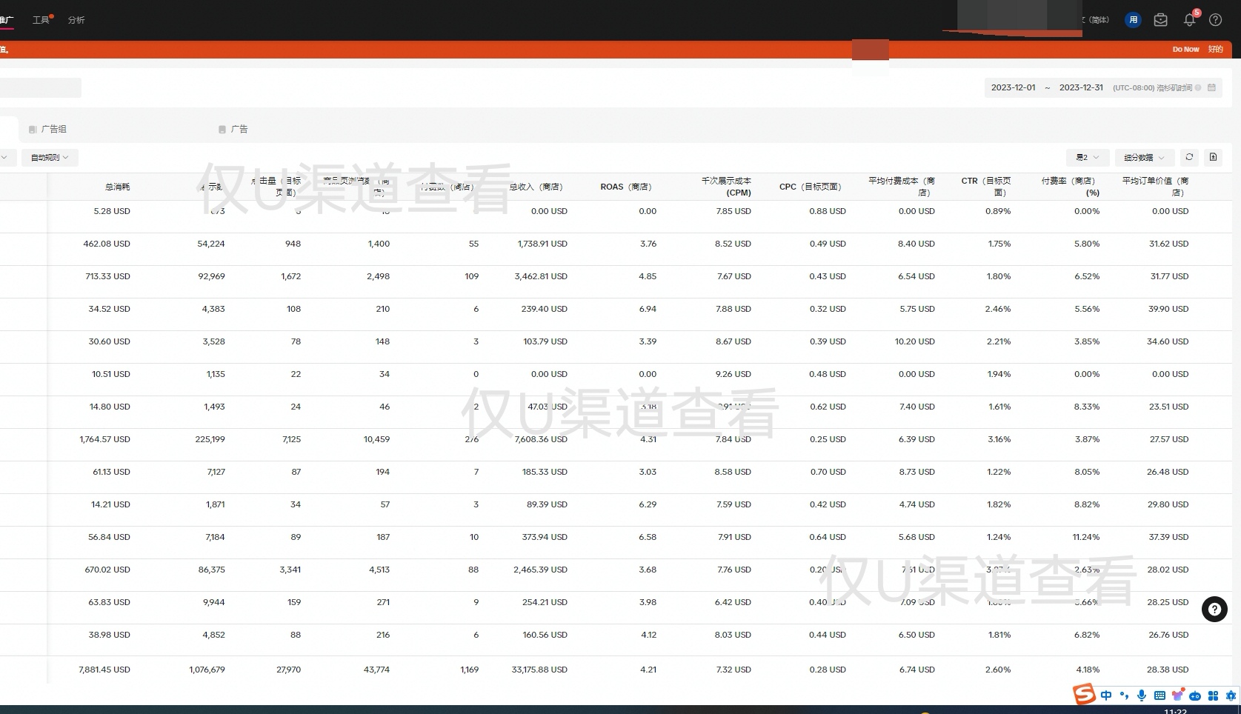Image resolution: width=1241 pixels, height=714 pixels.
Task: Click the blue user avatar icon
Action: coord(1133,20)
